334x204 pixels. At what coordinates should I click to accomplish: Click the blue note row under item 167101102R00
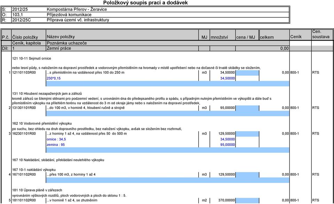(x=168, y=180)
